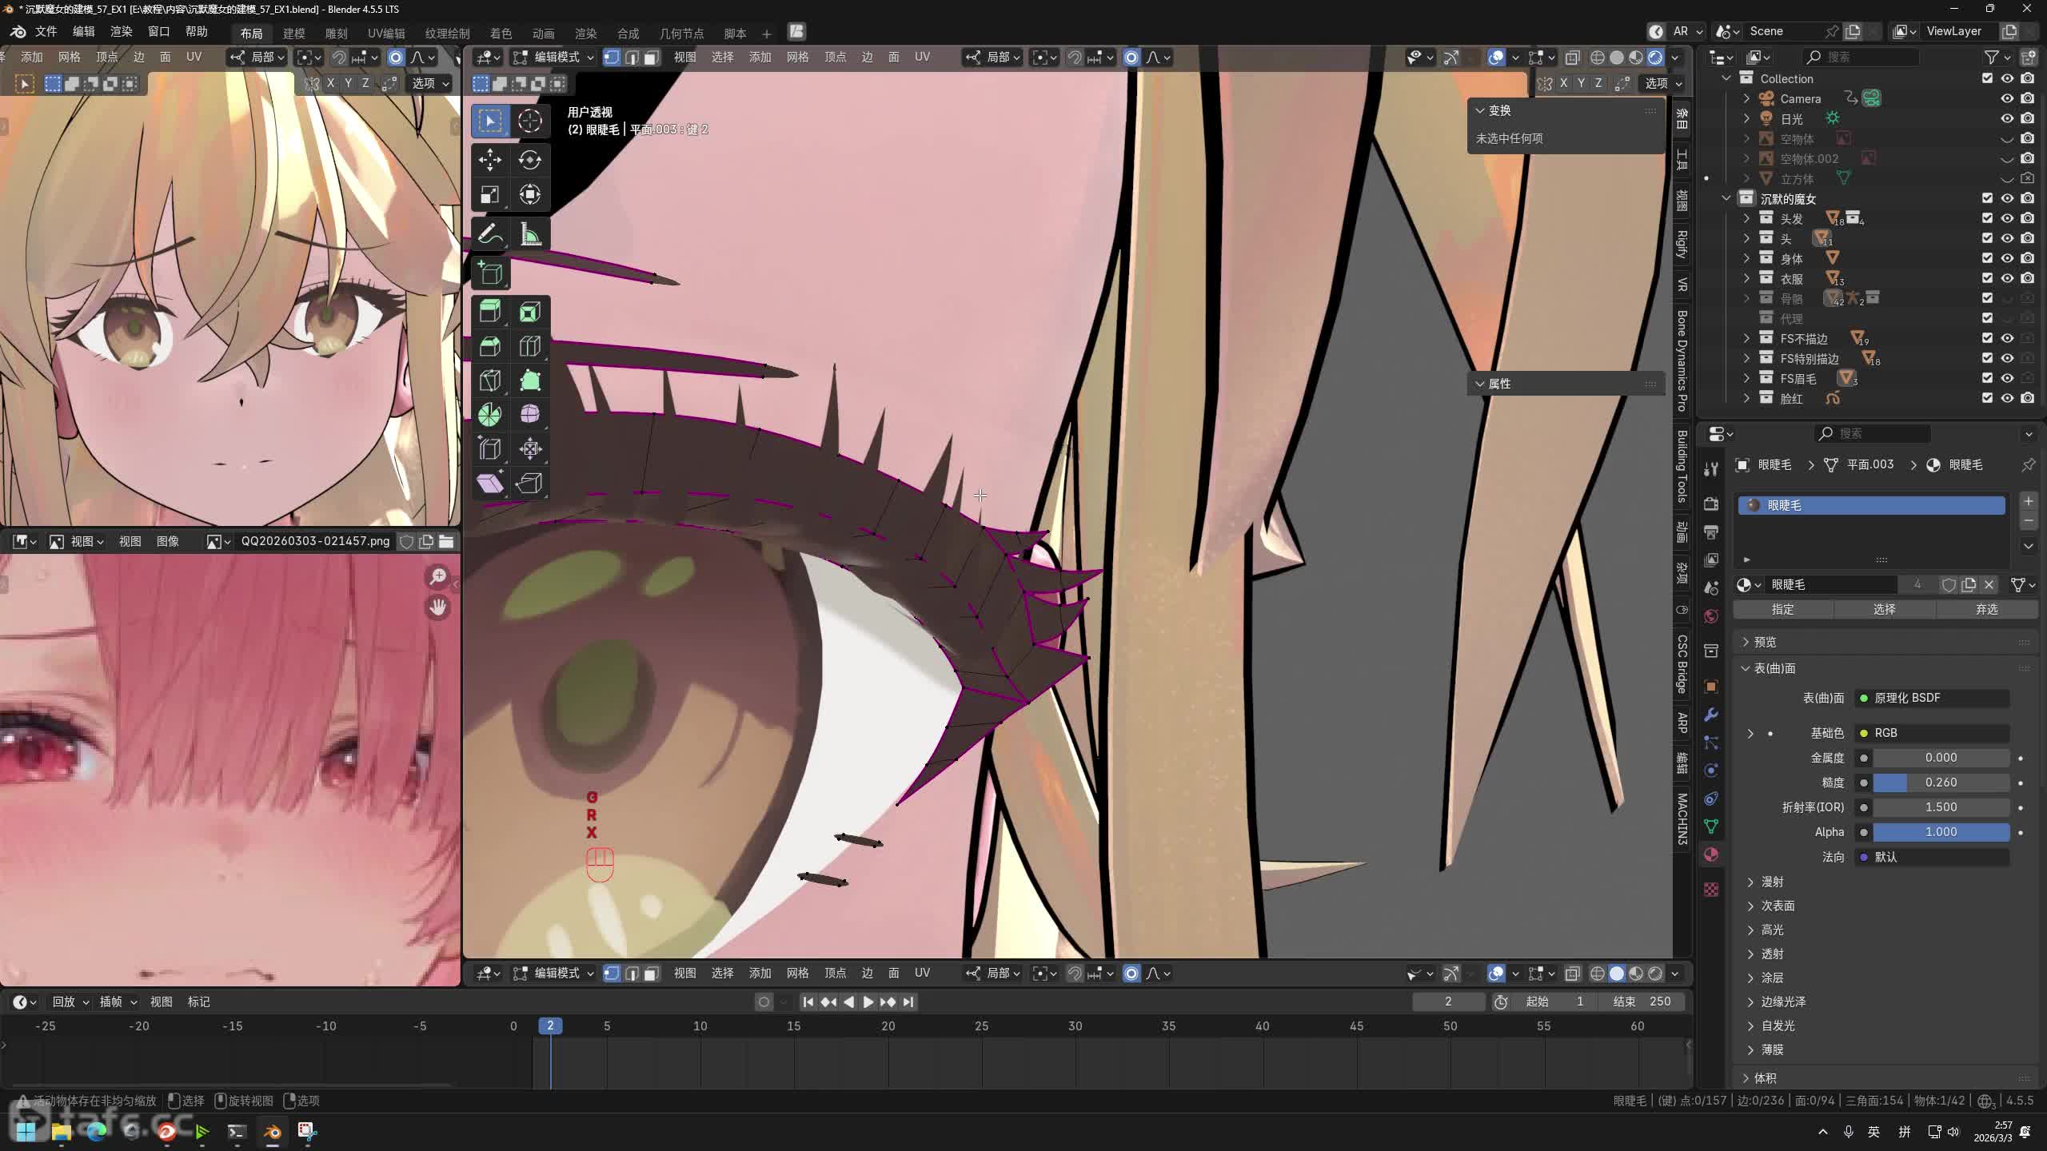Select the Scale tool icon

tap(489, 194)
